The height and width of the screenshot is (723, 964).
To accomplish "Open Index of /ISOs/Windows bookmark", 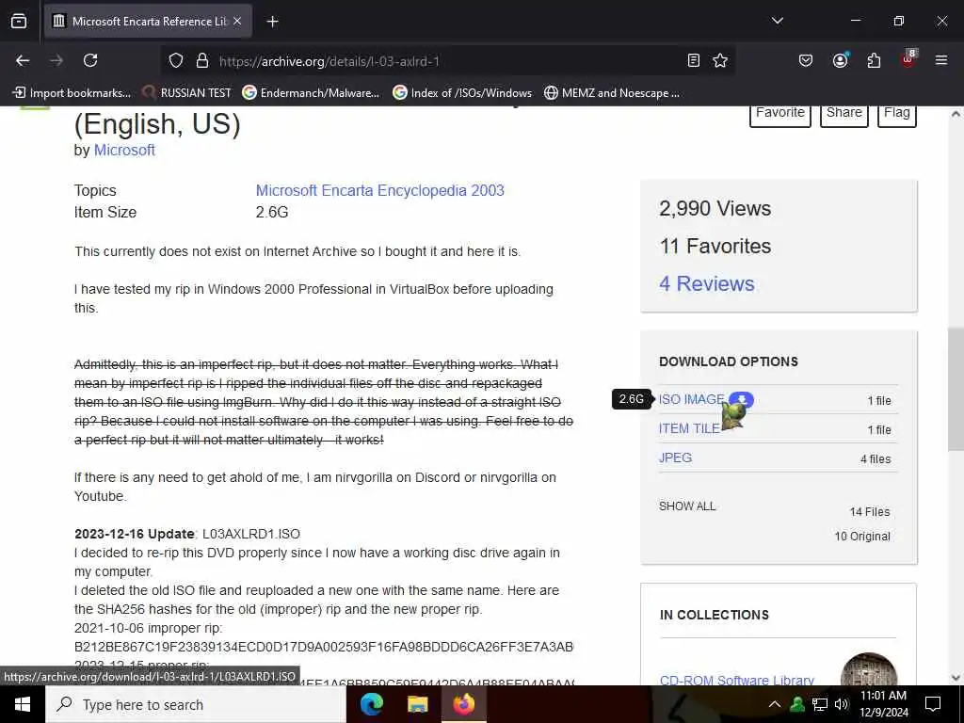I will point(461,93).
